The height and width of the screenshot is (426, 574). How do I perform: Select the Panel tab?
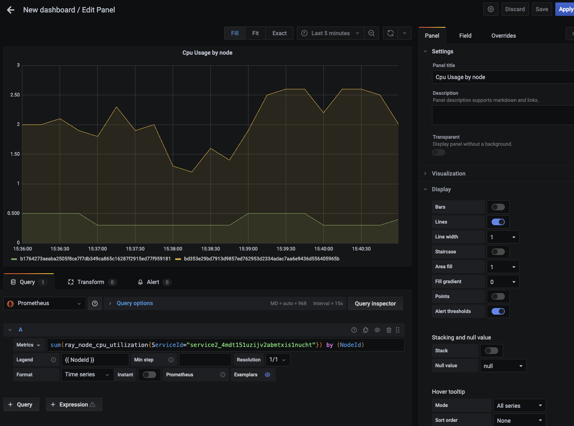point(432,36)
